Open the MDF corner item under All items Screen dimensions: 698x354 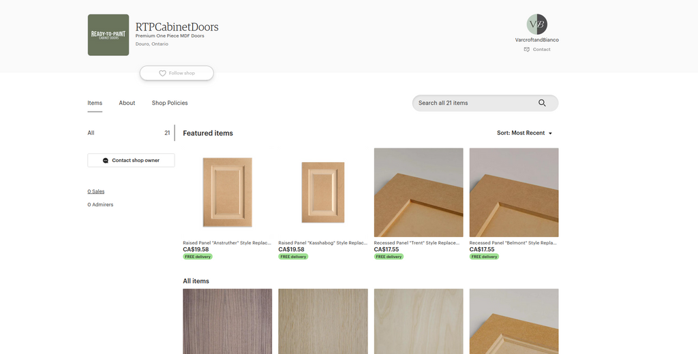514,321
